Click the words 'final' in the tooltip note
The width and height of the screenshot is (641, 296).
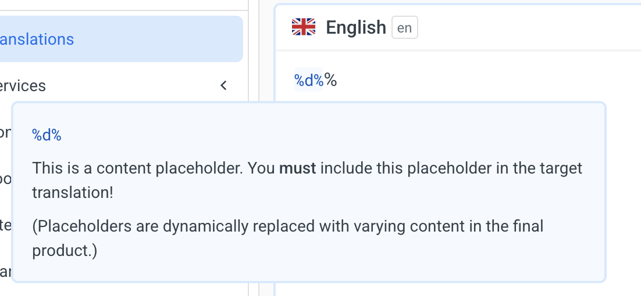(528, 226)
